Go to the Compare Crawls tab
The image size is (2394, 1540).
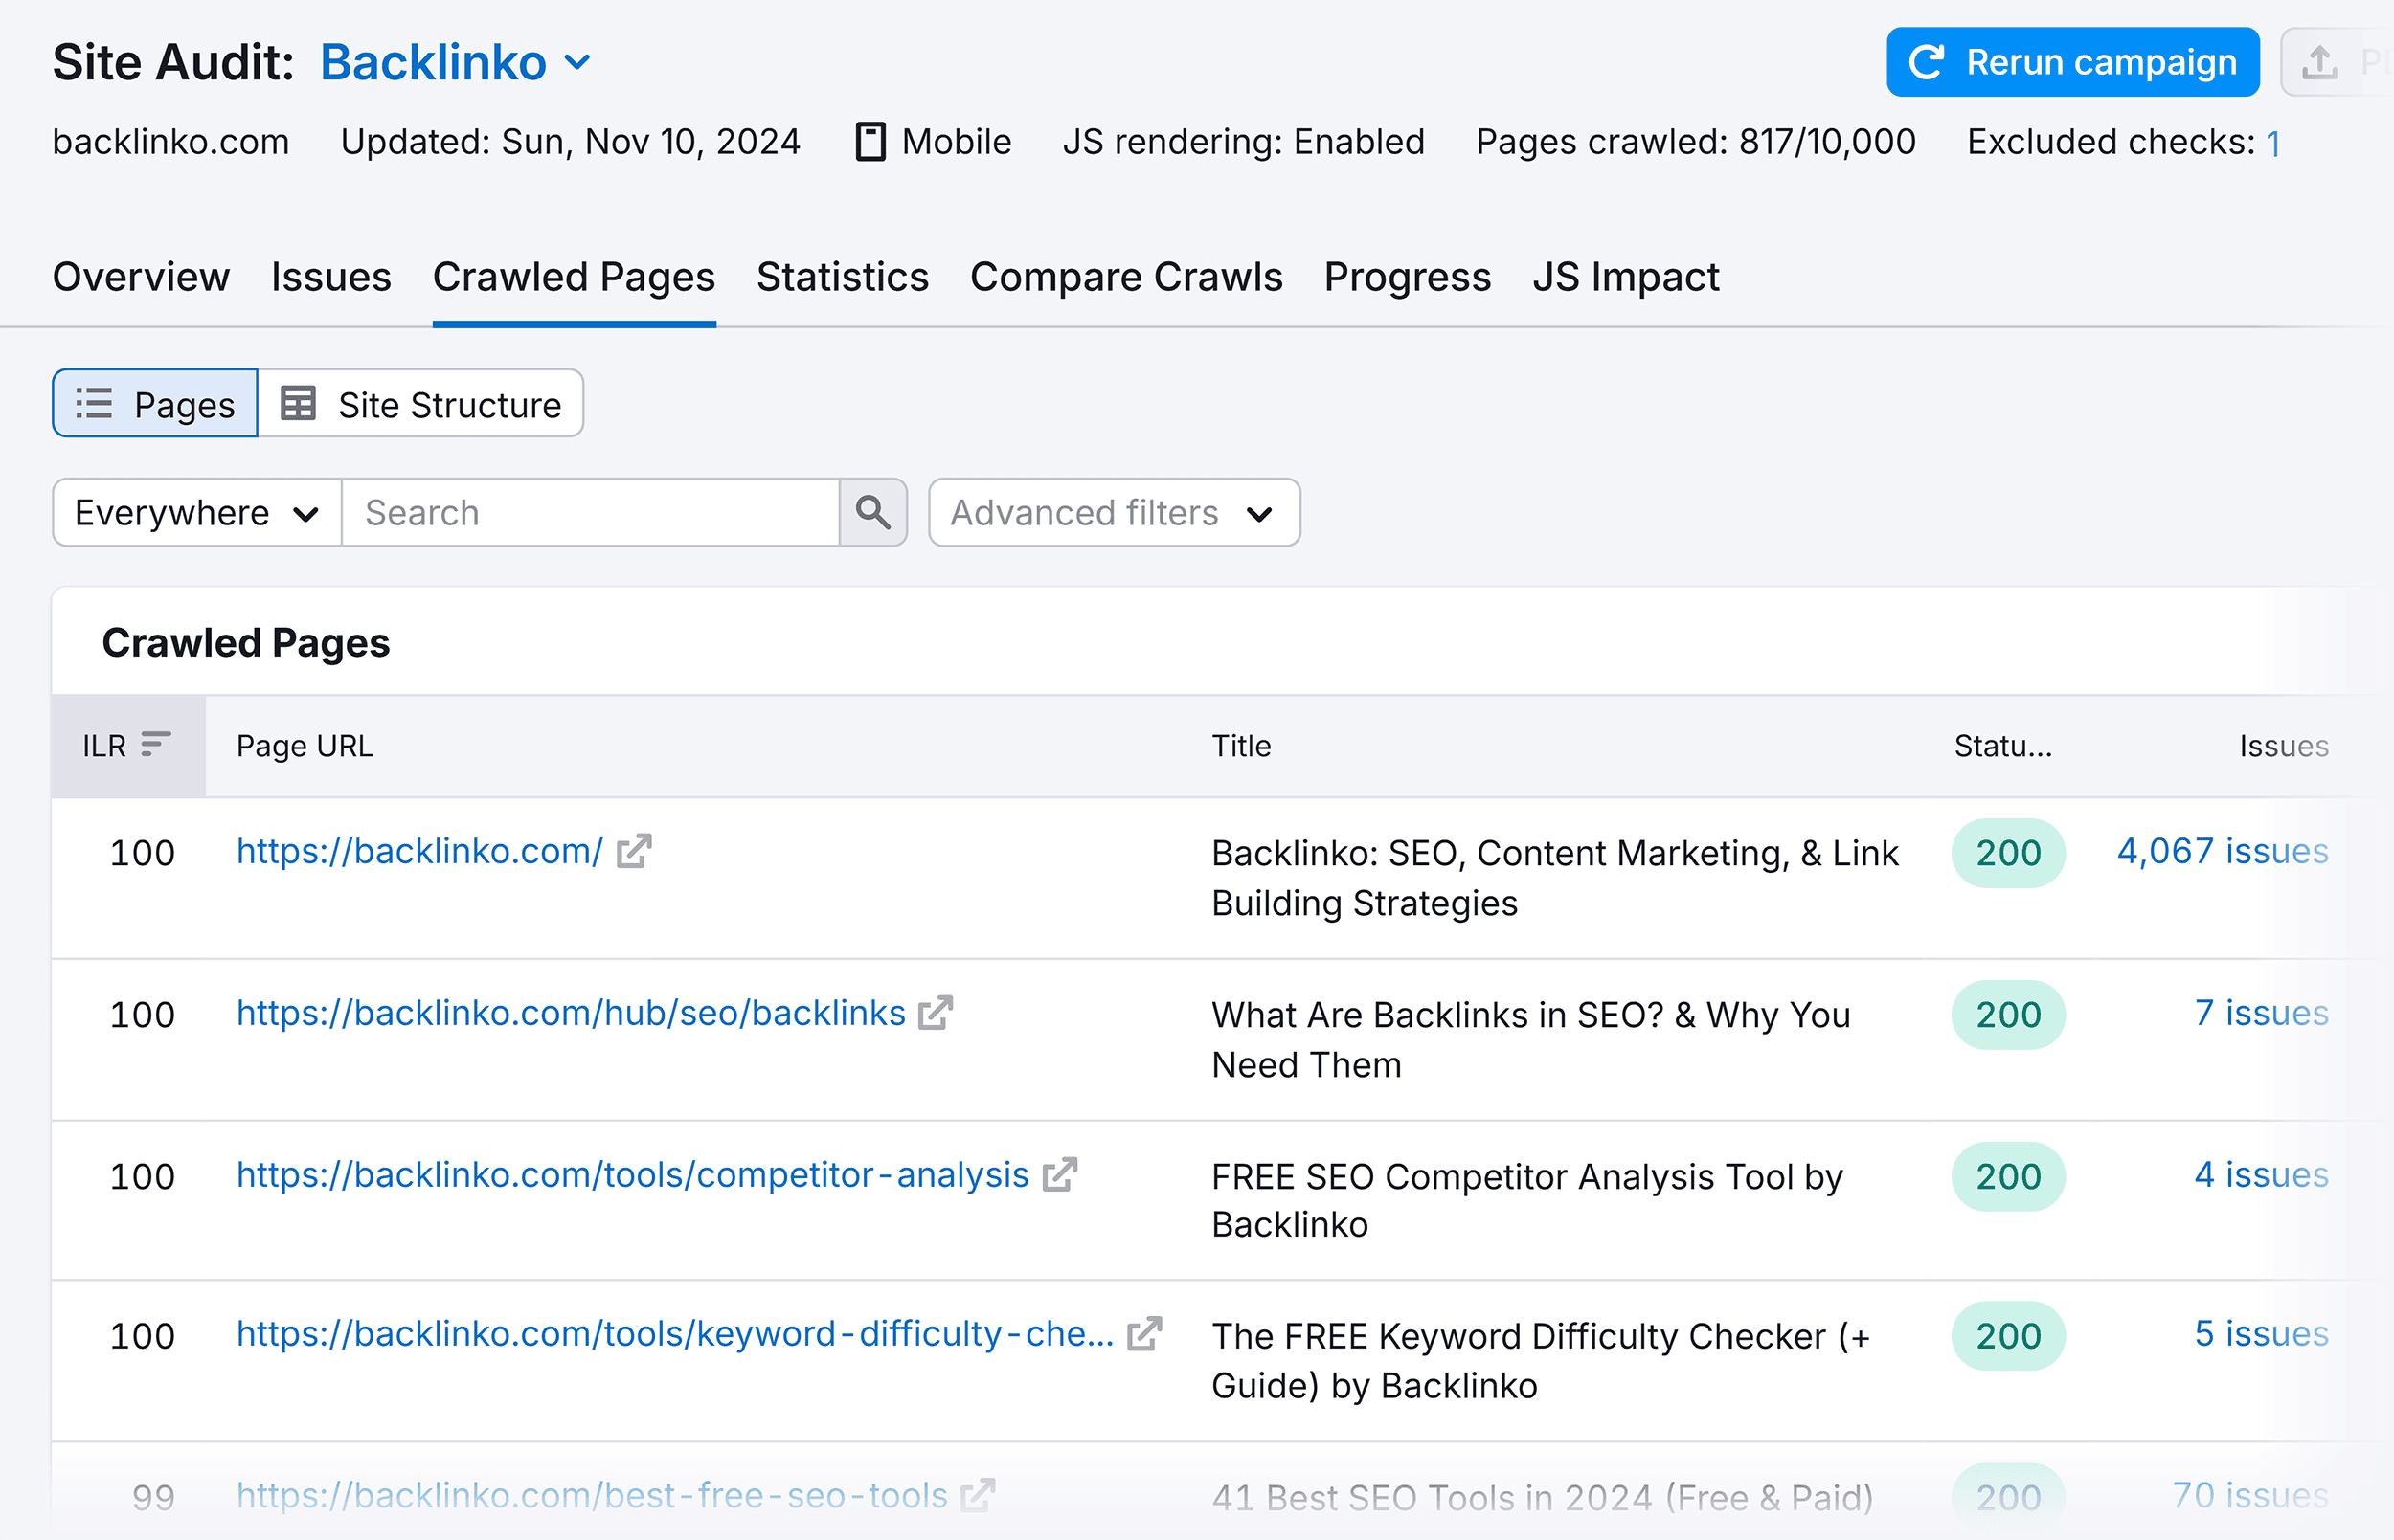(x=1126, y=276)
